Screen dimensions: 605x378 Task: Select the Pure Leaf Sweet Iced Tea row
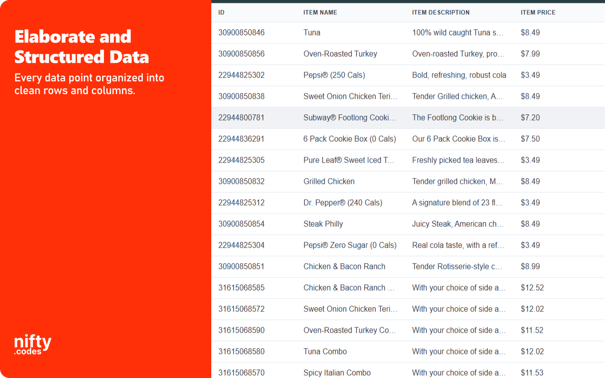(x=349, y=160)
